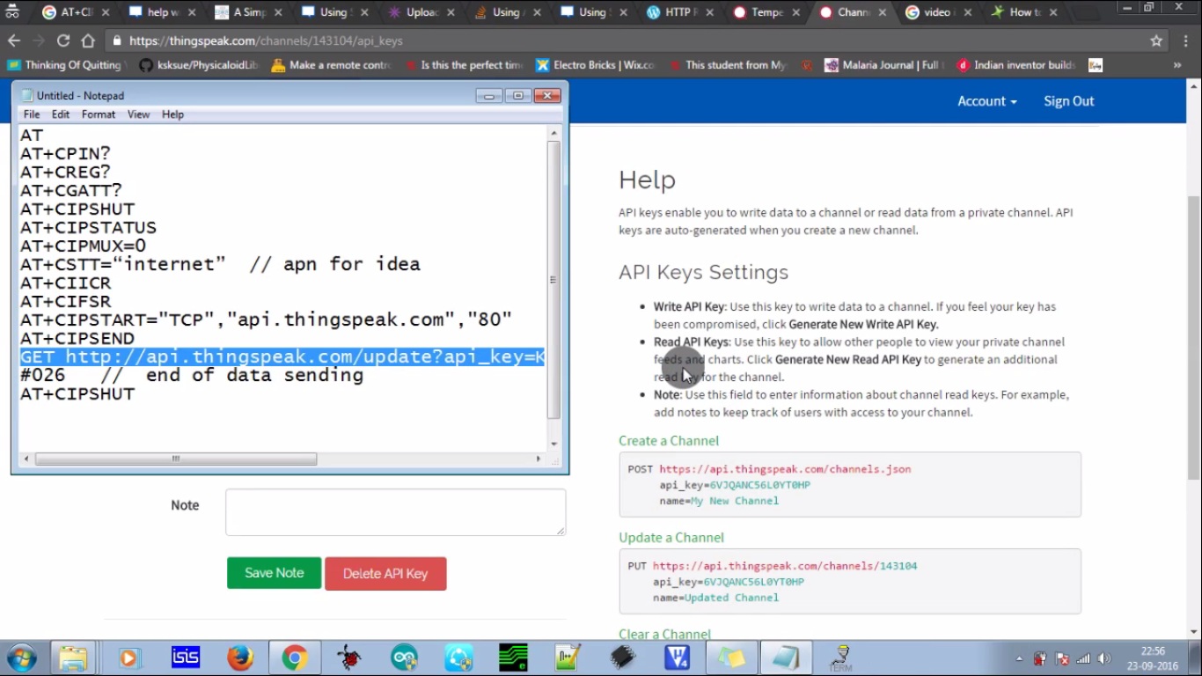Open the Notepad Format menu
The width and height of the screenshot is (1202, 676).
coord(99,114)
